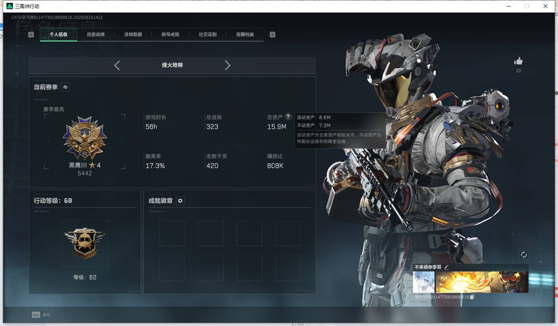The width and height of the screenshot is (558, 326).
Task: Click the like count 23
Action: click(518, 71)
